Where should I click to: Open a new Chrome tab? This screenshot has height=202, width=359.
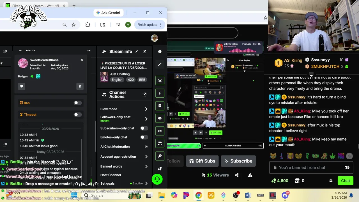pos(74,6)
